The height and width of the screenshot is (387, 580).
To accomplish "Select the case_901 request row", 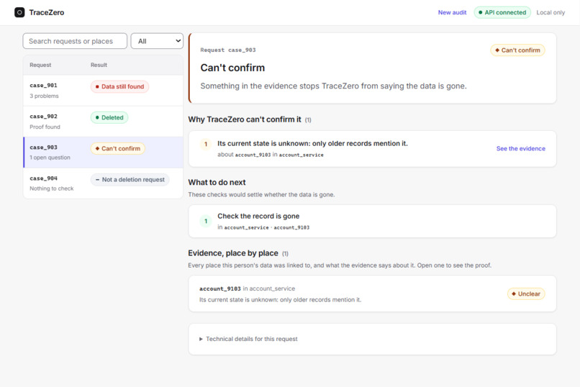I will click(103, 91).
